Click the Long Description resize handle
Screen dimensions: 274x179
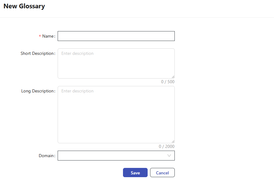pos(173,141)
